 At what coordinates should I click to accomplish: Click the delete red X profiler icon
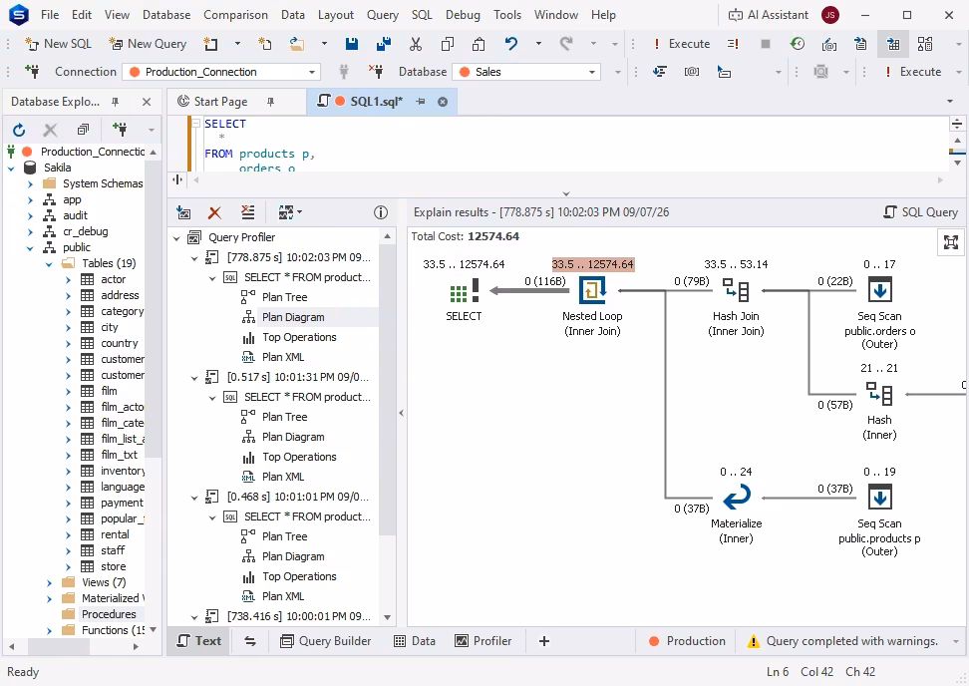[x=214, y=212]
